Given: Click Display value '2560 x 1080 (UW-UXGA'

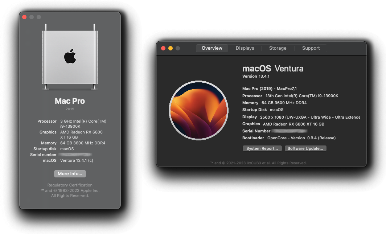Looking at the screenshot, I should pos(310,117).
